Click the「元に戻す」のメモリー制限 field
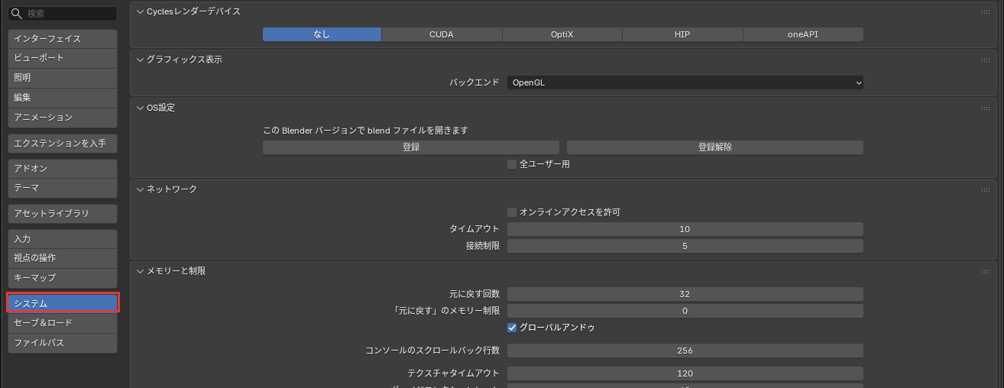This screenshot has height=388, width=1004. (x=685, y=311)
